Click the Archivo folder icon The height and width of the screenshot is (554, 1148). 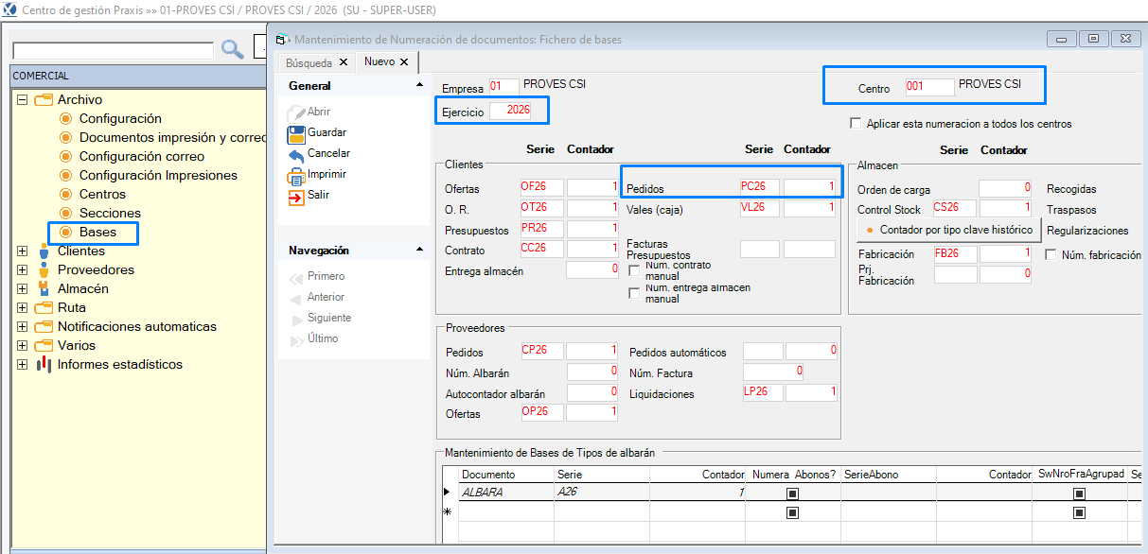[44, 99]
